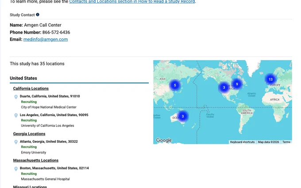Click Boston, Massachusetts, United States, 02114
301x188 pixels.
click(54, 168)
